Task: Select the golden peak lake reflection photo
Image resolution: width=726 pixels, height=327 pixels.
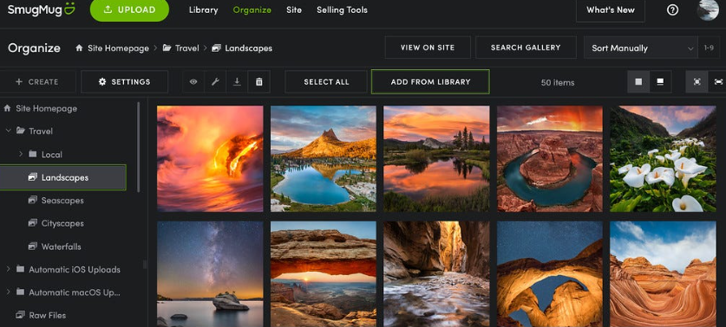Action: [x=324, y=159]
